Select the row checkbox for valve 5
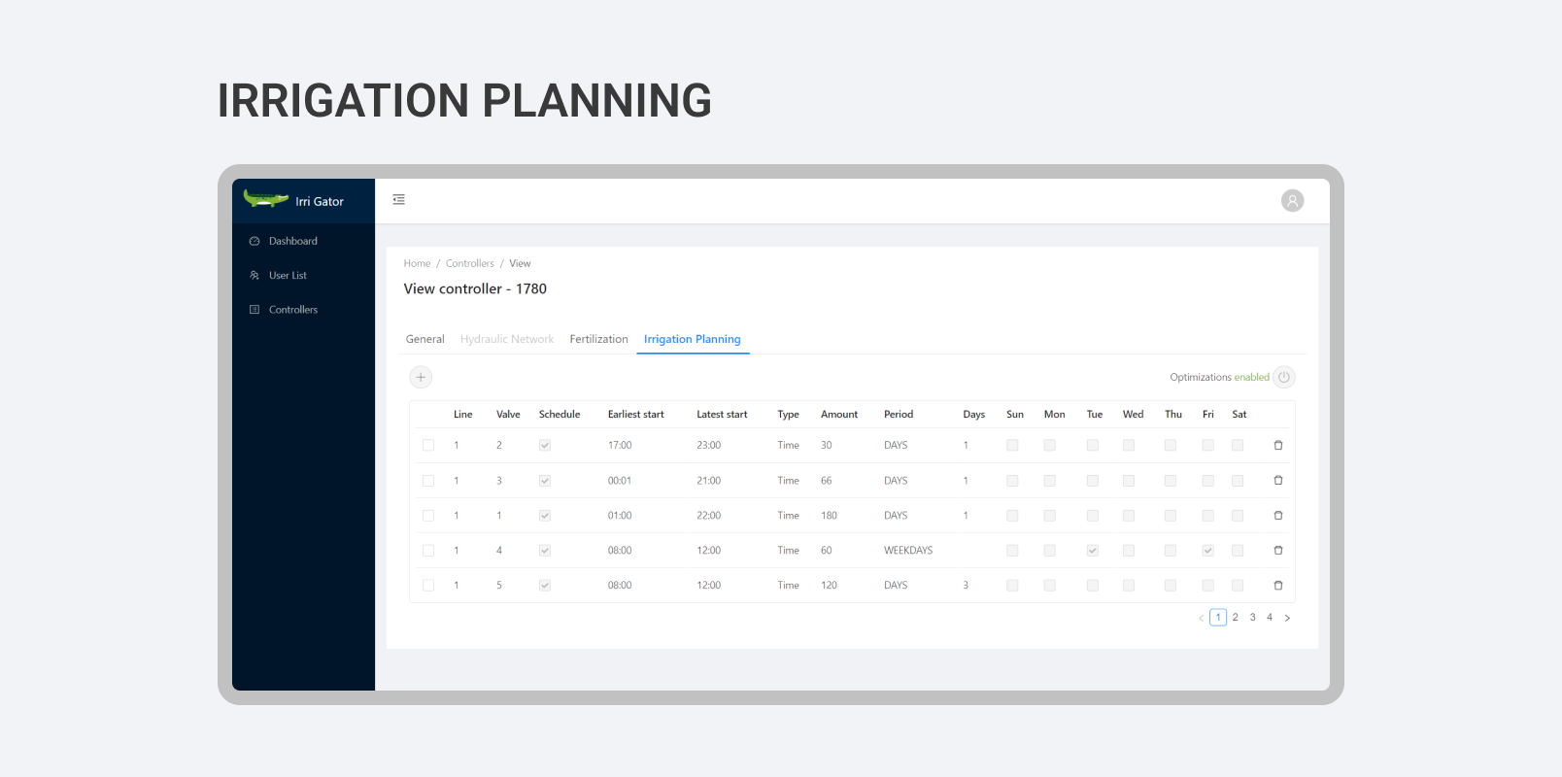Viewport: 1562px width, 777px height. [x=428, y=585]
